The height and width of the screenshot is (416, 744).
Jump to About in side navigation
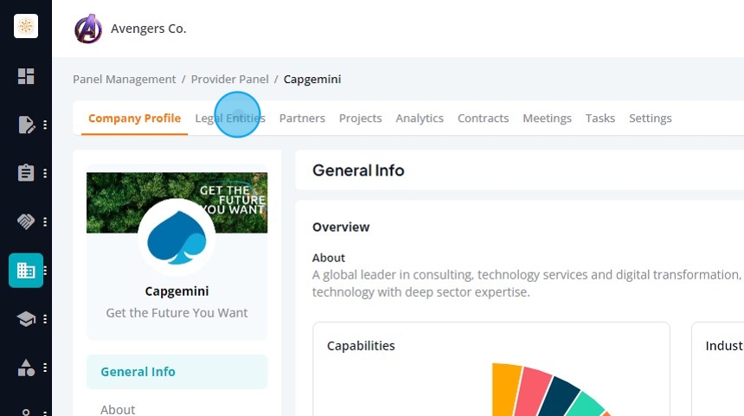[118, 409]
